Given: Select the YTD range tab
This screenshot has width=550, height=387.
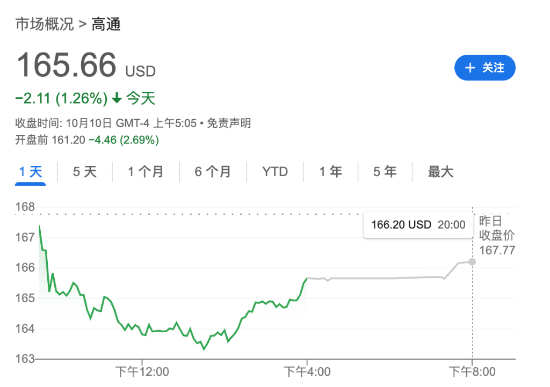Looking at the screenshot, I should click(275, 172).
